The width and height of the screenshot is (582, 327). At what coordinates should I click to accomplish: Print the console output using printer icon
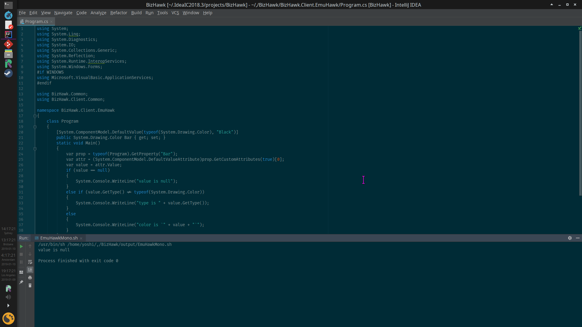[x=30, y=278]
